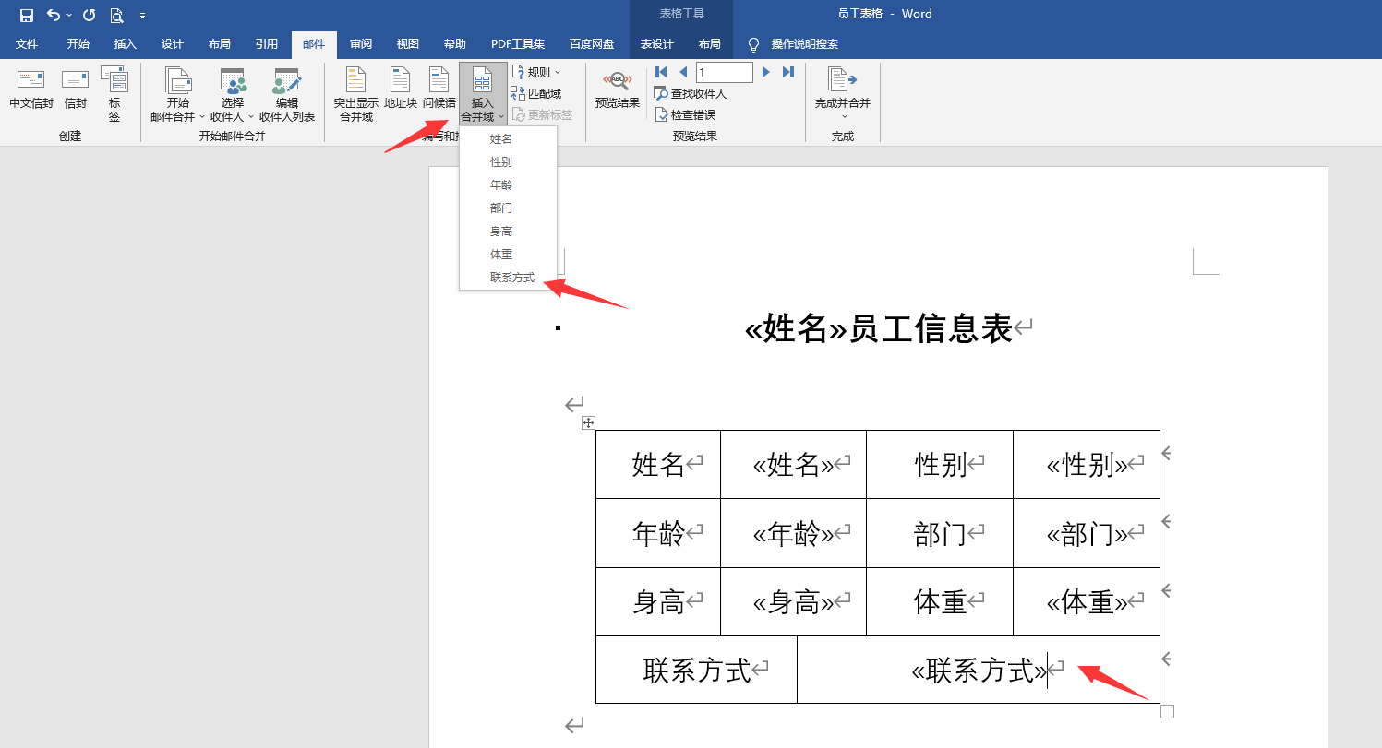1382x748 pixels.
Task: Switch to the 审阅 ribbon tab
Action: [x=361, y=44]
